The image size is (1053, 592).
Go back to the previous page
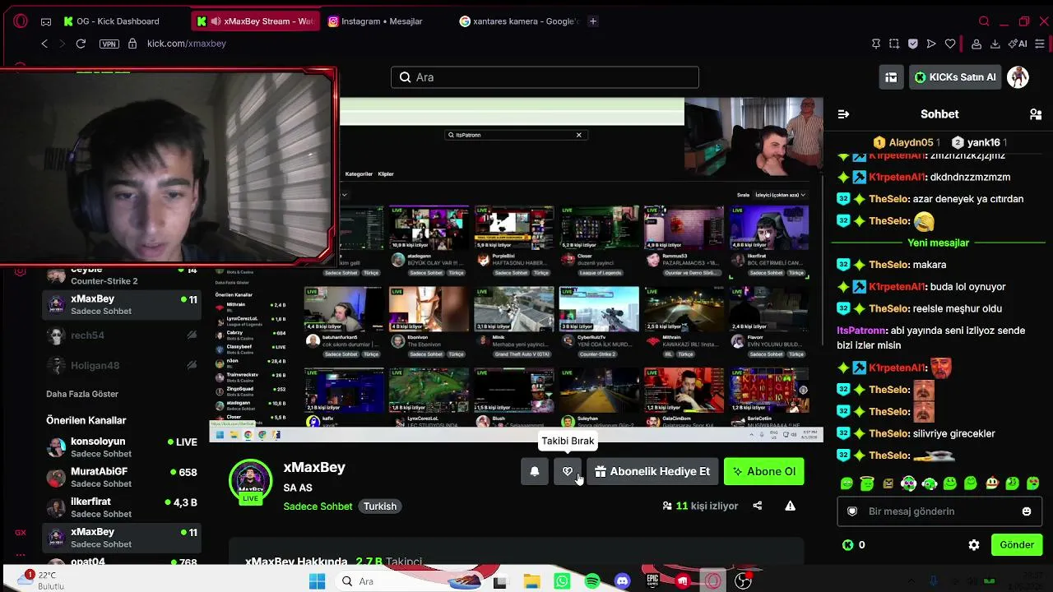click(44, 44)
